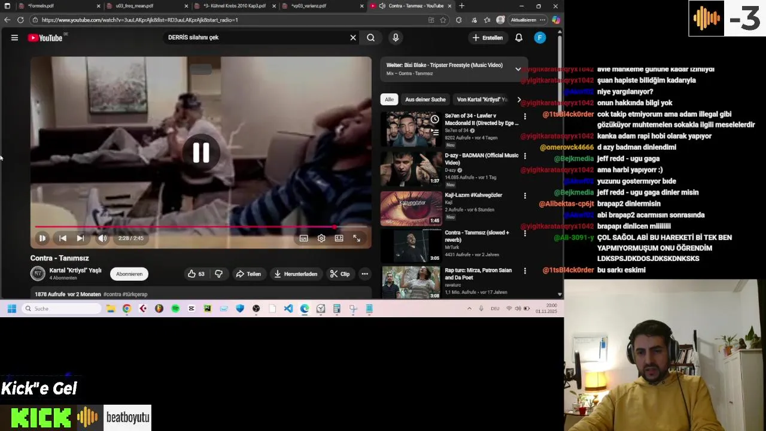Click the #contra hashtag link
The width and height of the screenshot is (766, 431).
pyautogui.click(x=112, y=295)
